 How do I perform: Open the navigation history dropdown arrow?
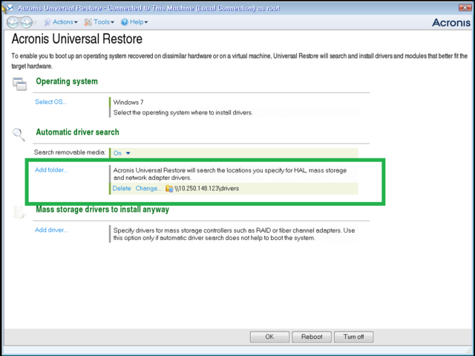point(35,22)
